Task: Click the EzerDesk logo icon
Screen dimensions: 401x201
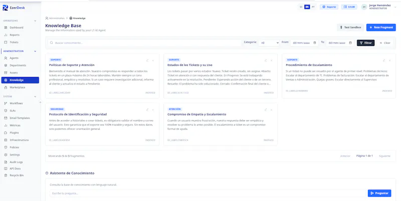Action: [6, 7]
